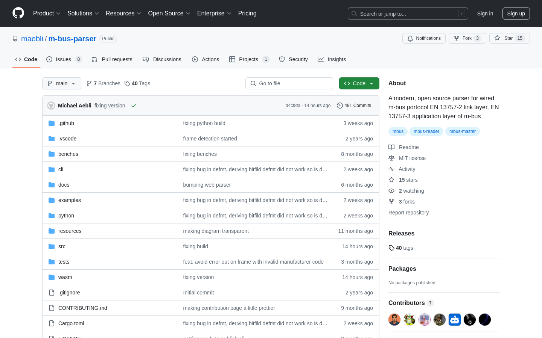Open the cli folder icon
Screen dimensions: 542x338
[52, 169]
